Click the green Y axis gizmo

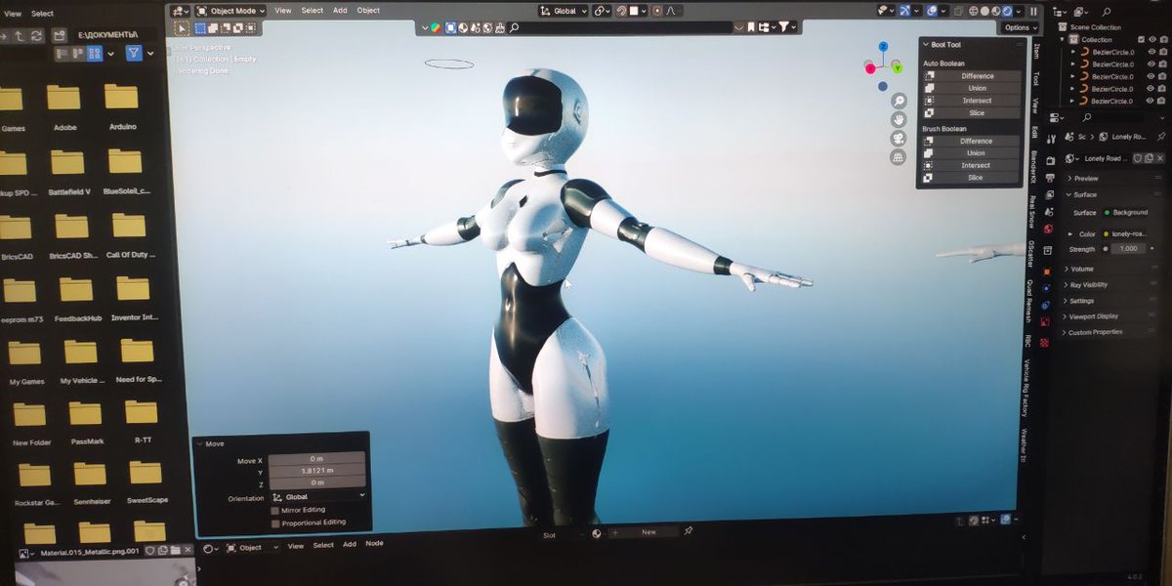(897, 68)
